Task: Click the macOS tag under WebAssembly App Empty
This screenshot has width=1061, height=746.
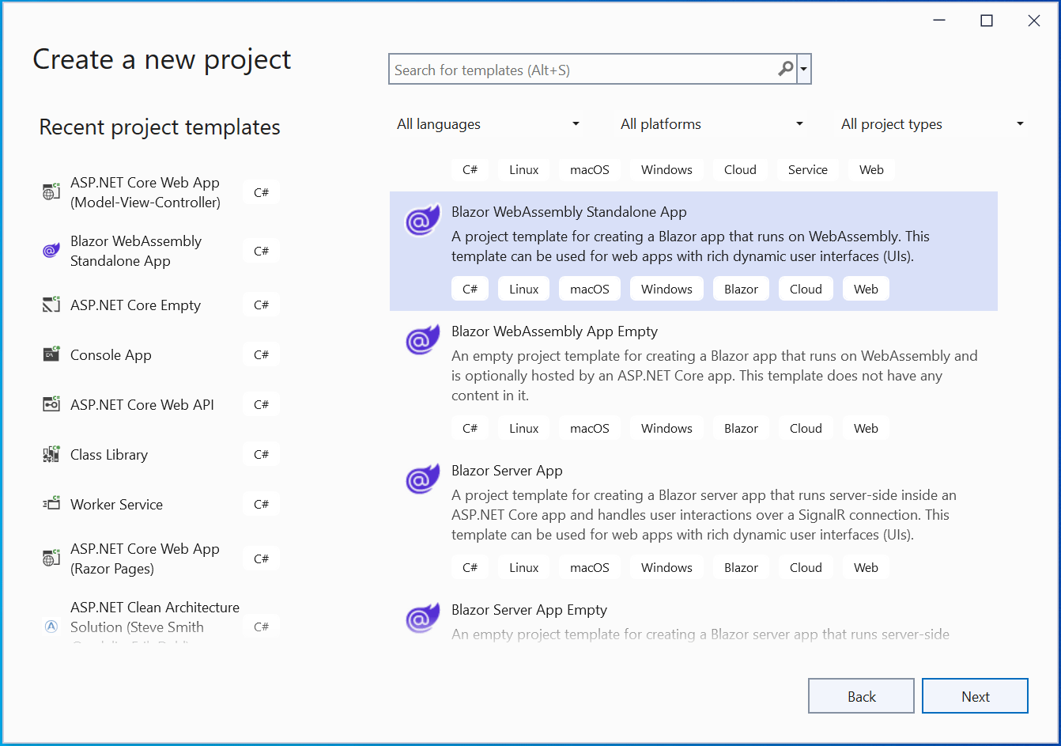Action: click(x=589, y=428)
